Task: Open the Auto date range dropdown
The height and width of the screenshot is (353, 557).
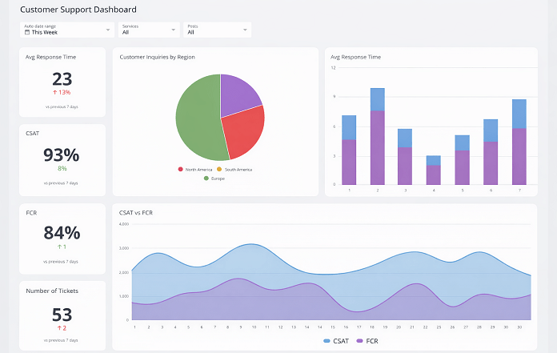Action: point(66,30)
